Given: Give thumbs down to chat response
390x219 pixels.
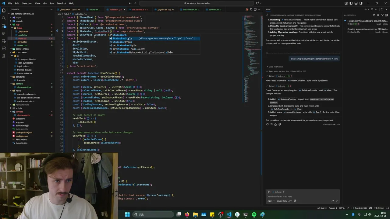Looking at the screenshot, I should (280, 124).
